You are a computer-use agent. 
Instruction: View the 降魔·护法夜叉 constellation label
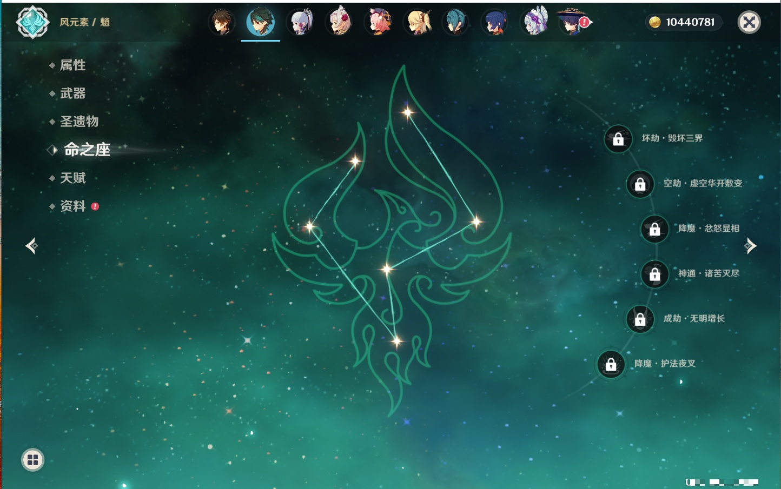tap(665, 364)
